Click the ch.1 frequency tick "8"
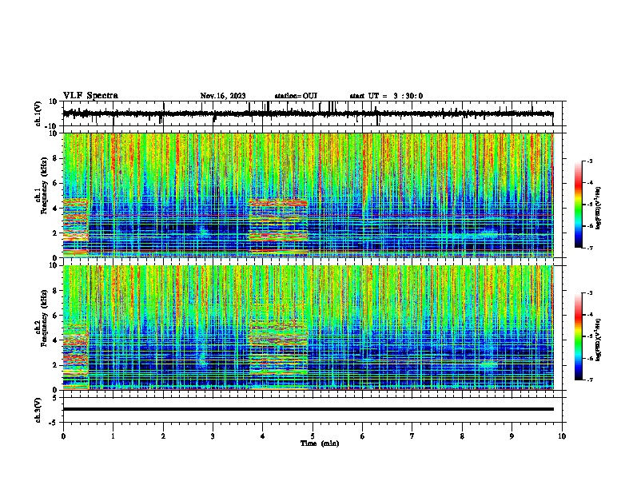This screenshot has height=489, width=633. point(57,158)
